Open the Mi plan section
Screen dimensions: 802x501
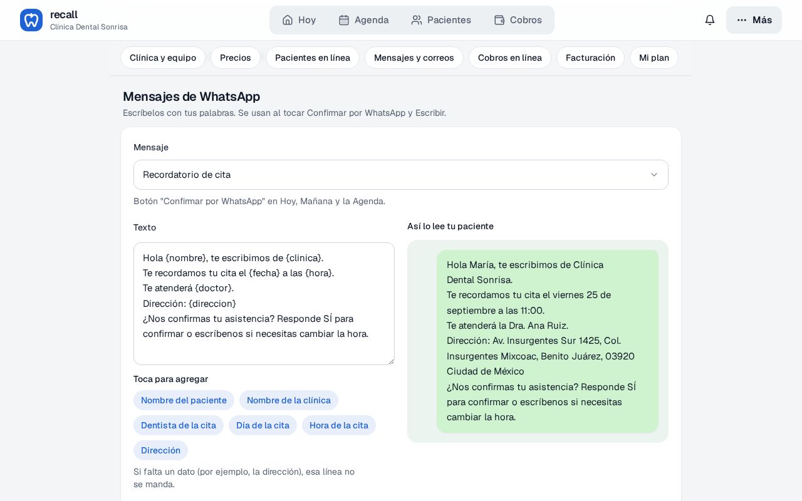(654, 58)
